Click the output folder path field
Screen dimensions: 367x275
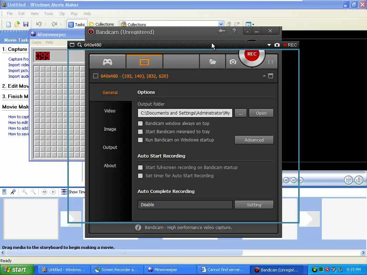185,113
